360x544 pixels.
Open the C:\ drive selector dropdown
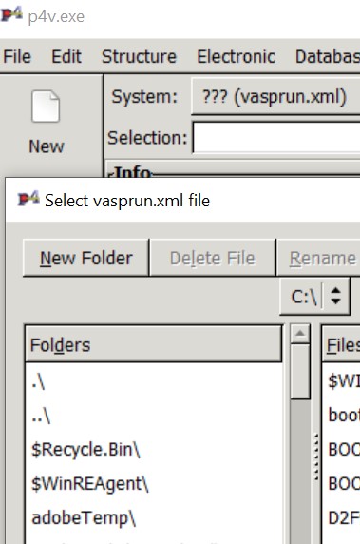pos(314,297)
